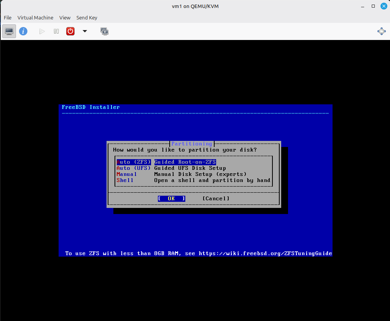Select Auto (UFS) Guided UFS Disk Setup
Screen dimensions: 390x321
[x=171, y=168]
